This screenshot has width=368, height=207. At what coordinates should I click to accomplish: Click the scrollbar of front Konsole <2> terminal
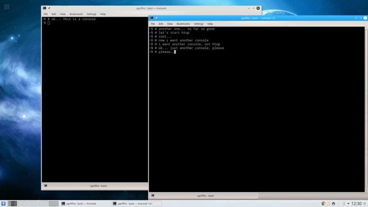[366, 109]
